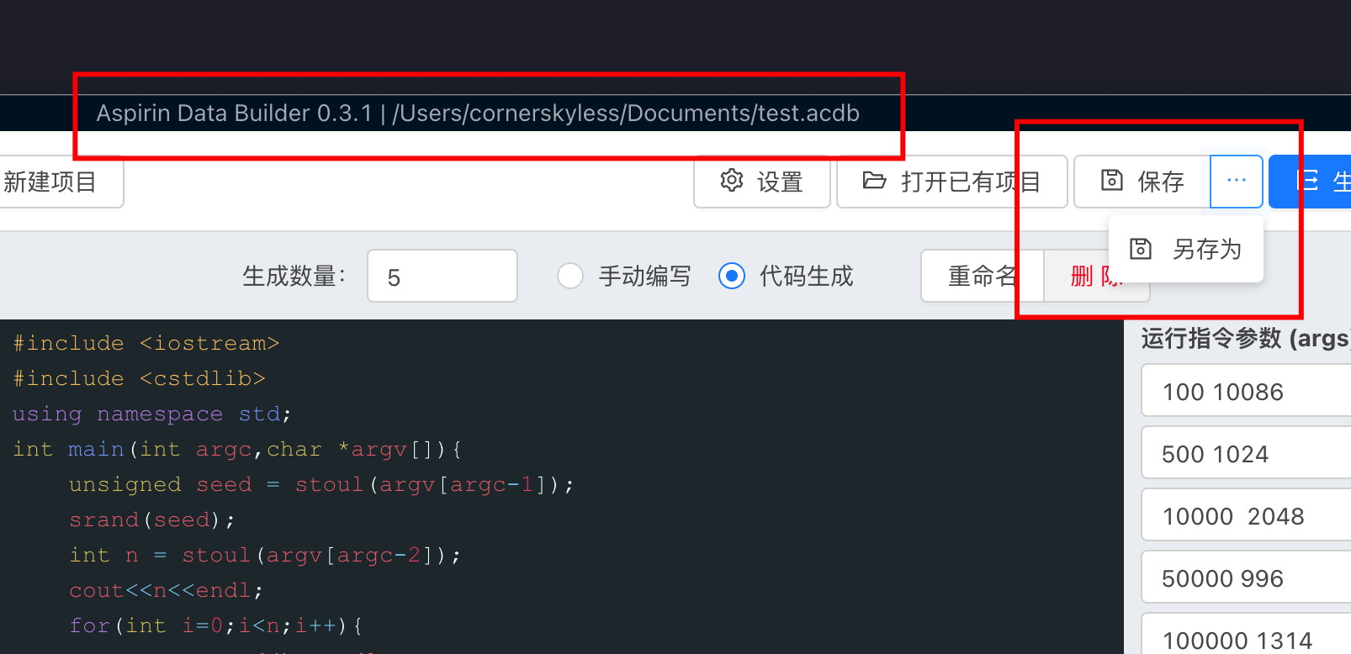
Task: Click the using namespace std; line
Action: tap(152, 414)
